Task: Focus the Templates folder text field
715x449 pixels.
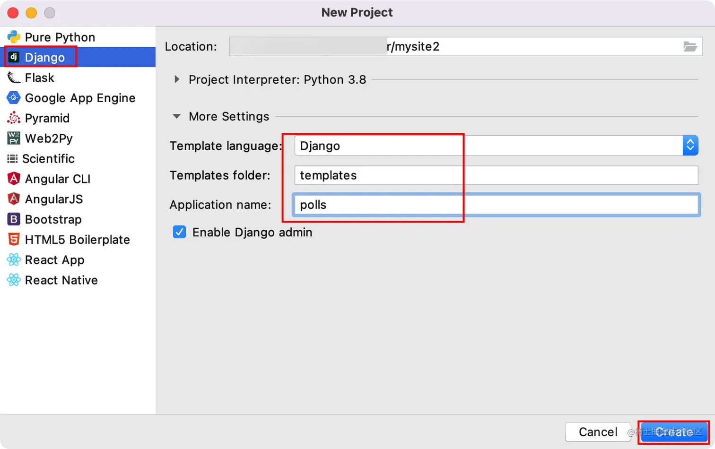Action: [496, 175]
